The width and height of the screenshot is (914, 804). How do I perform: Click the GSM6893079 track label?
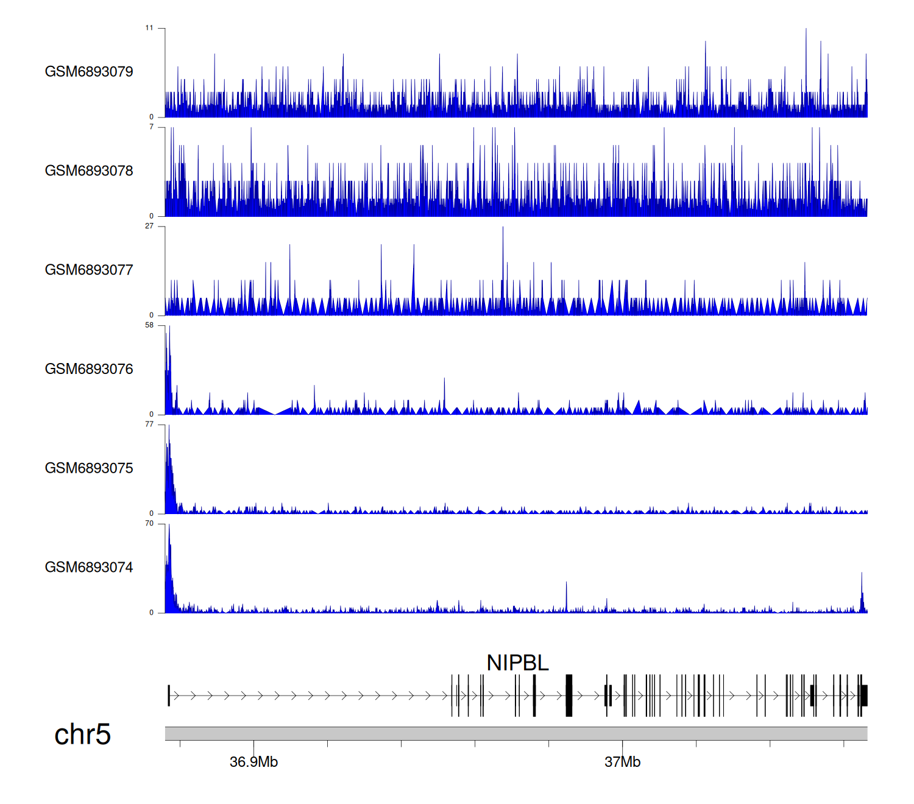tap(89, 72)
